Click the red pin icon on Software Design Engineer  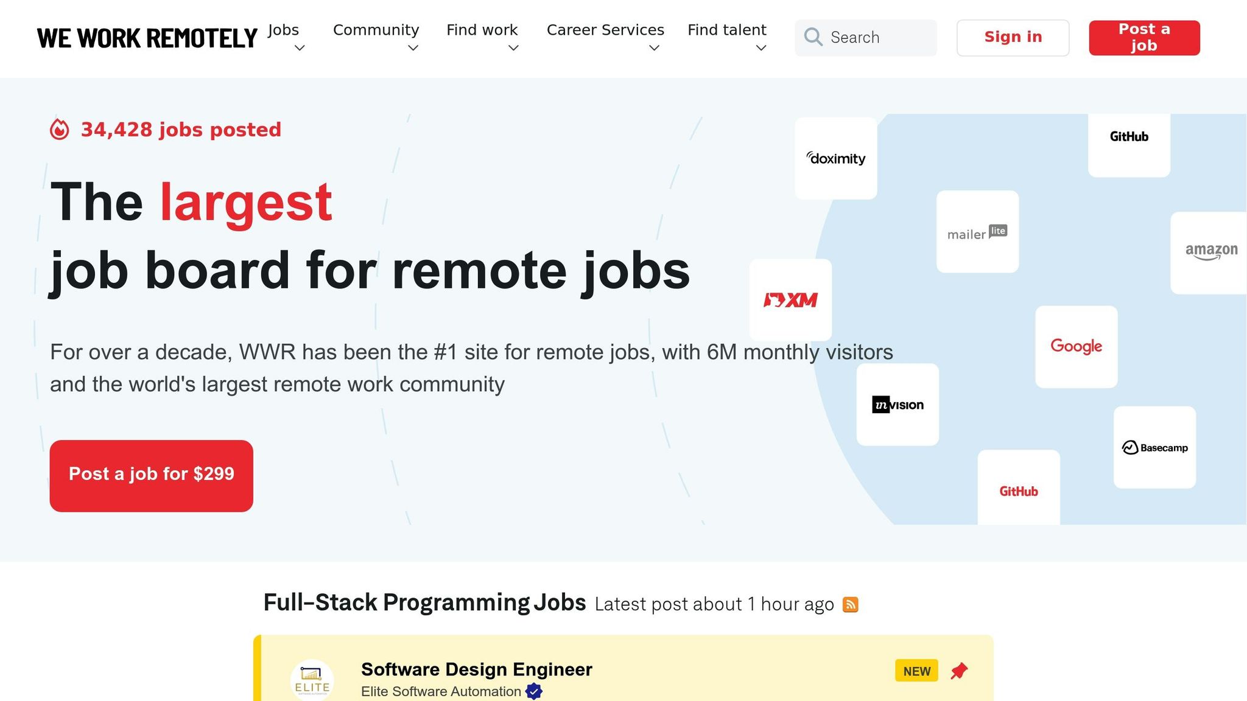(x=959, y=671)
